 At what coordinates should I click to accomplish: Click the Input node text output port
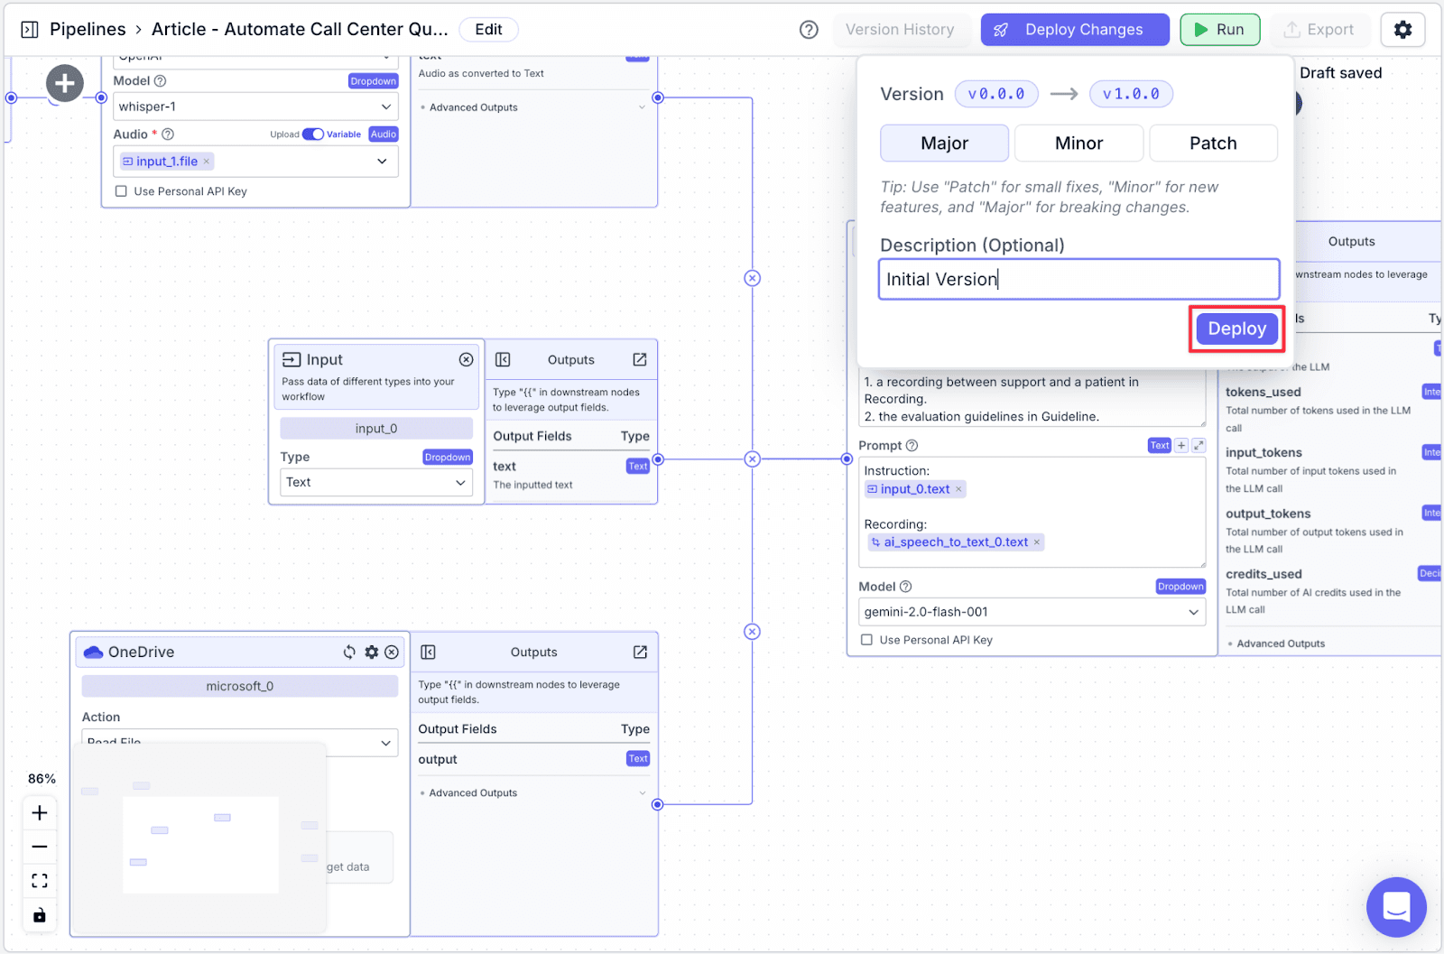658,459
